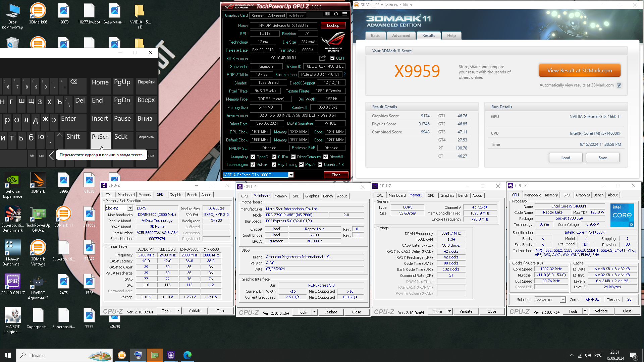Screen dimensions: 644x362
Task: Collapse on-screen keyboard side arrow
Action: pyautogui.click(x=51, y=156)
